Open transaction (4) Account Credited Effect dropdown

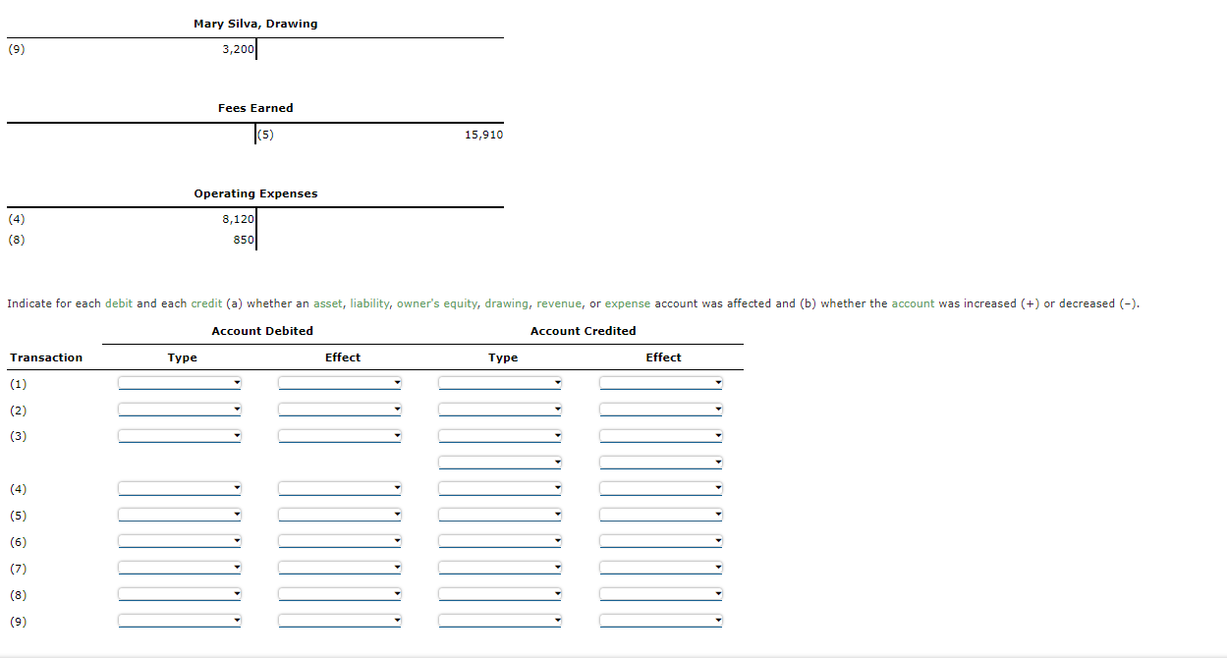click(x=661, y=488)
